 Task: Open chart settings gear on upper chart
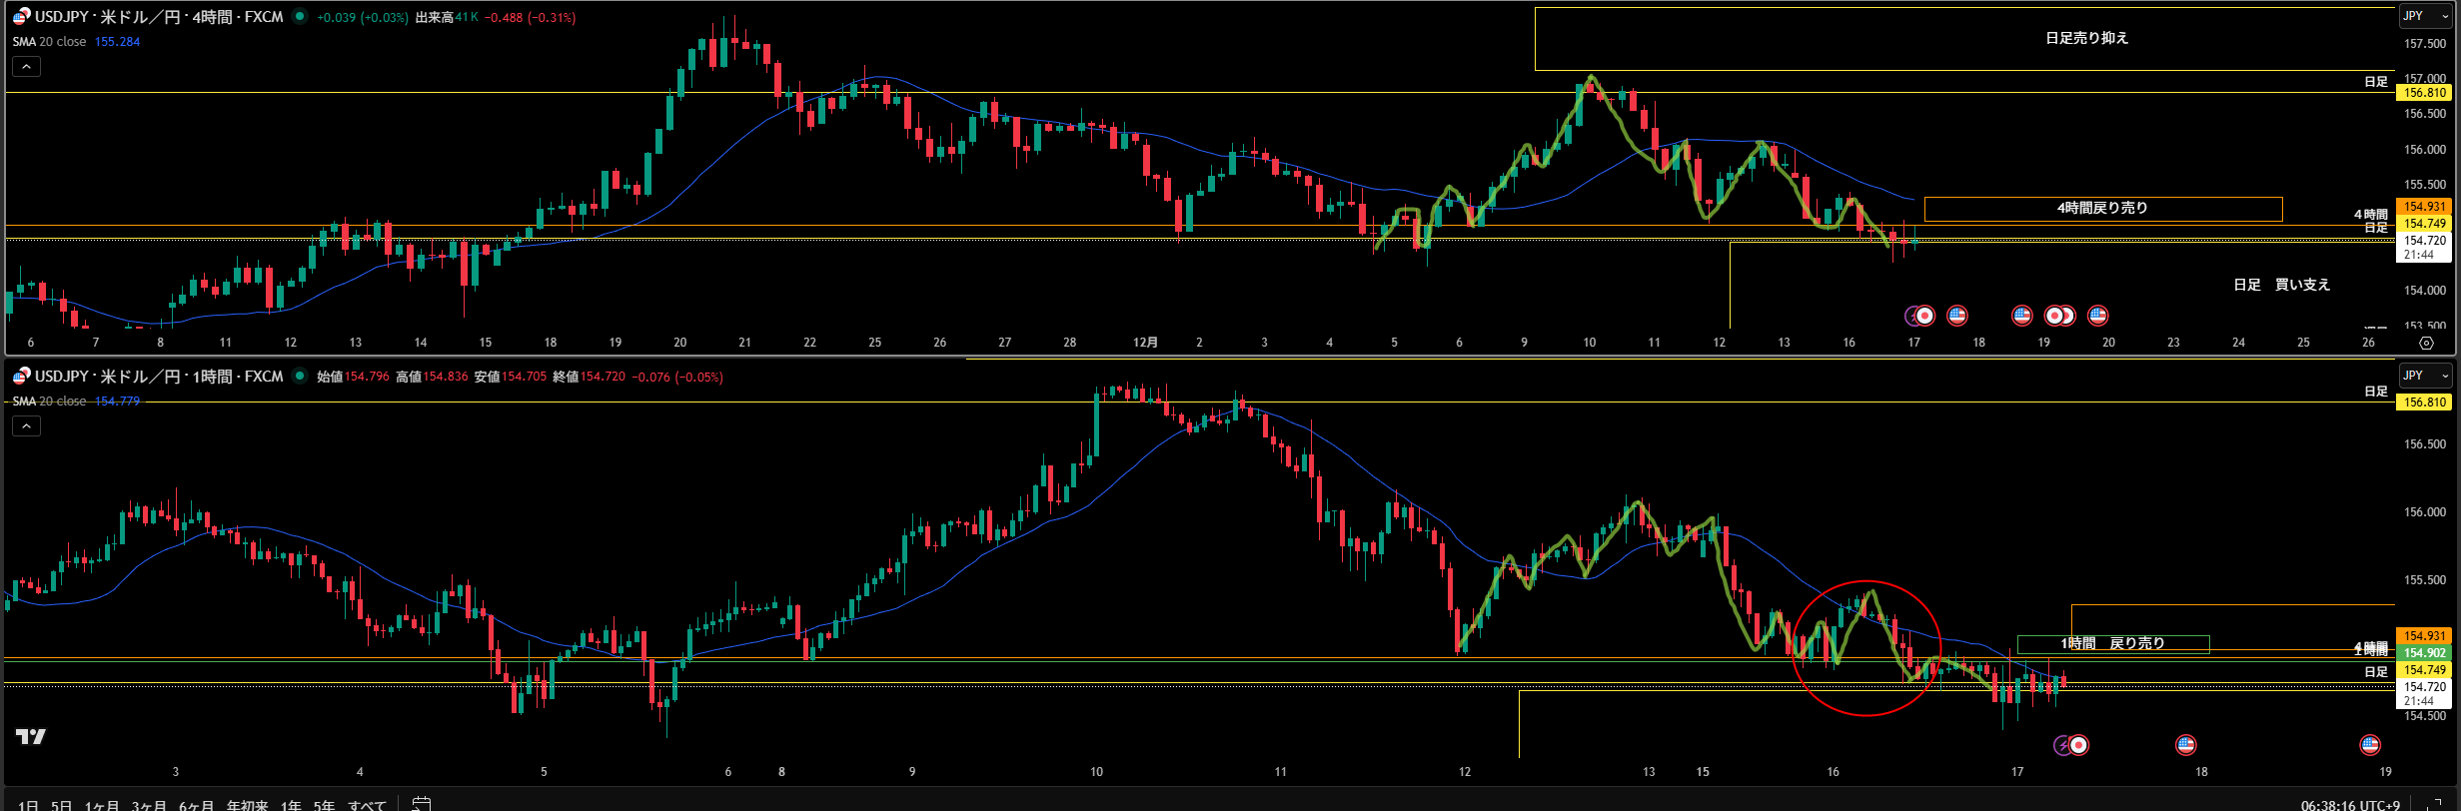(x=2426, y=343)
